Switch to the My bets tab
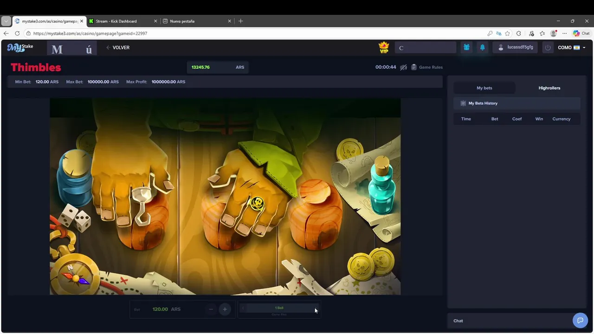 point(484,88)
